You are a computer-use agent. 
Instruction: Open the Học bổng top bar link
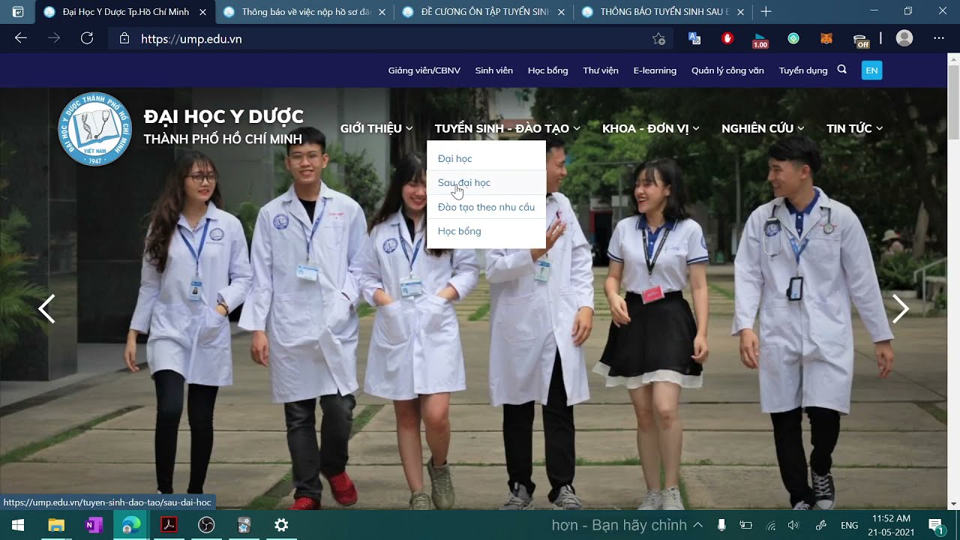[x=547, y=70]
